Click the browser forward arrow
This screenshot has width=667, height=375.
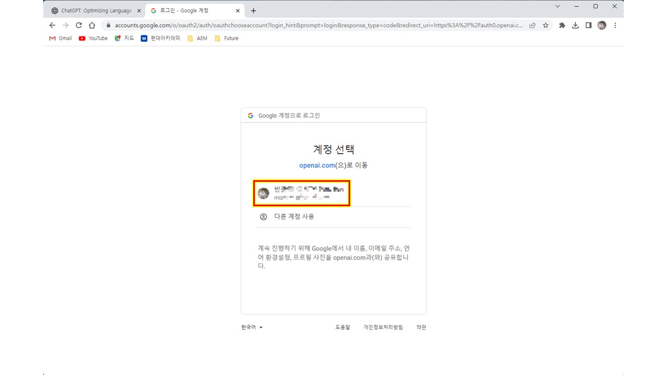coord(66,25)
